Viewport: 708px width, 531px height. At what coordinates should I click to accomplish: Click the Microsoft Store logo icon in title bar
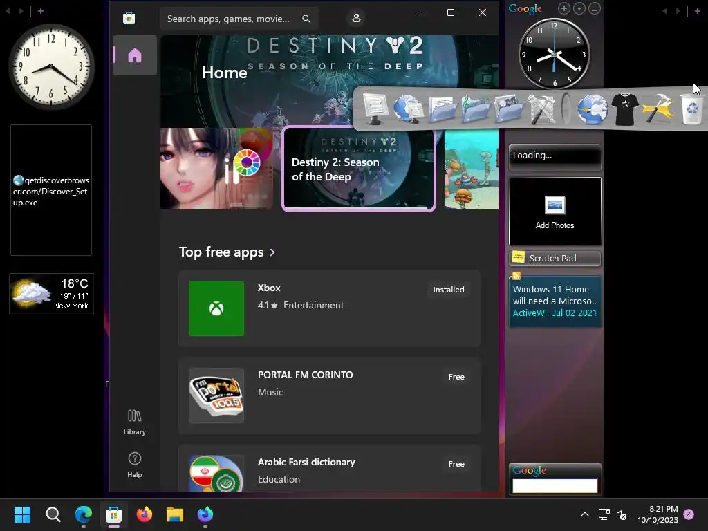pos(129,19)
